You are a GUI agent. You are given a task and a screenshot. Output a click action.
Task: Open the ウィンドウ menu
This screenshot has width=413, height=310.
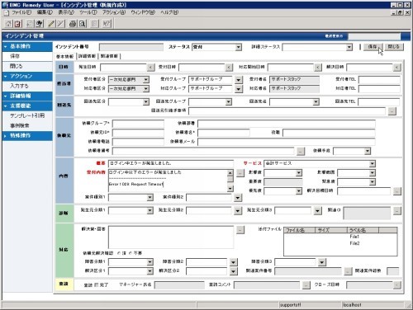tap(143, 12)
